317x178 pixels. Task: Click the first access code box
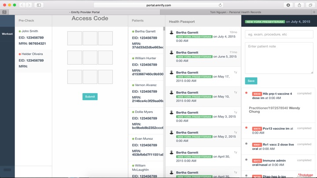click(74, 38)
